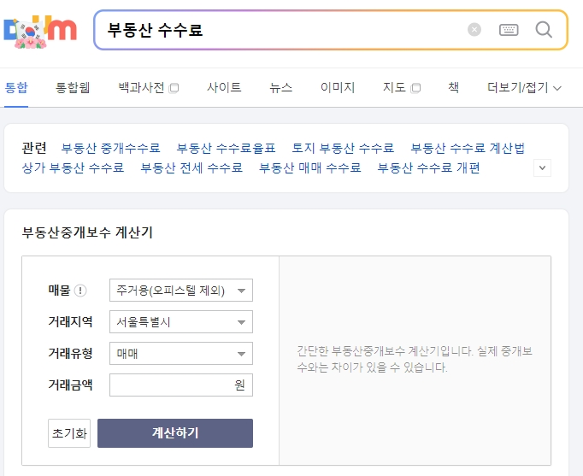Open the 지도 tab

[394, 88]
